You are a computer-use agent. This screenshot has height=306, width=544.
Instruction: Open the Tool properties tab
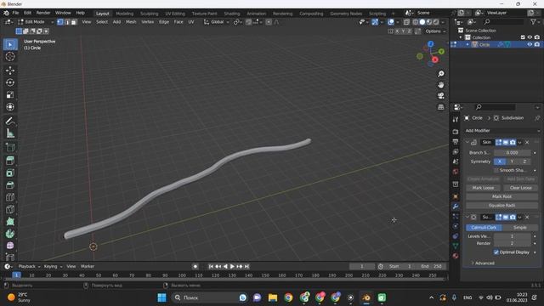tap(456, 119)
